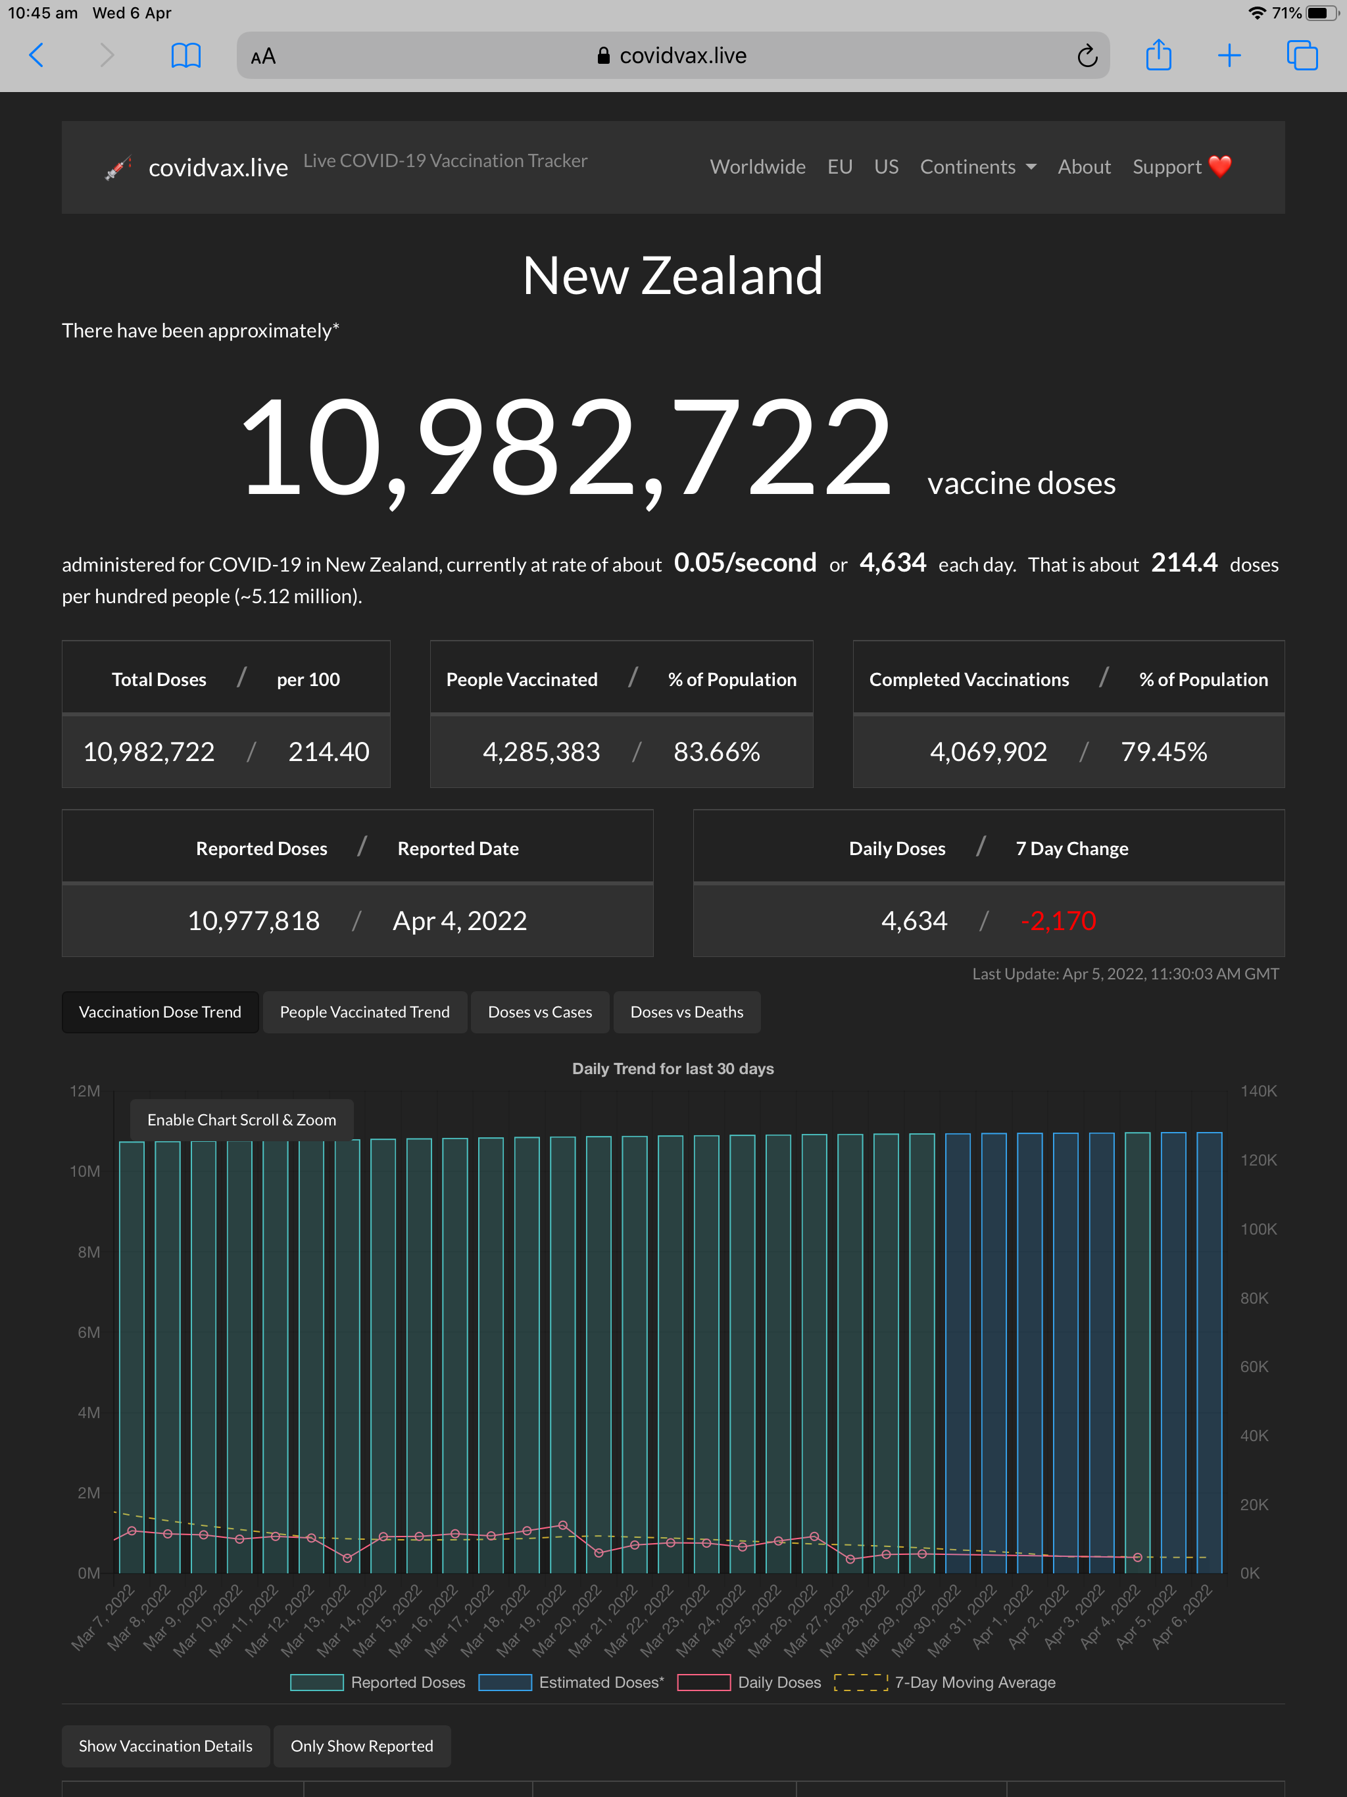Open the Safari share sheet icon
1347x1797 pixels.
pyautogui.click(x=1158, y=55)
